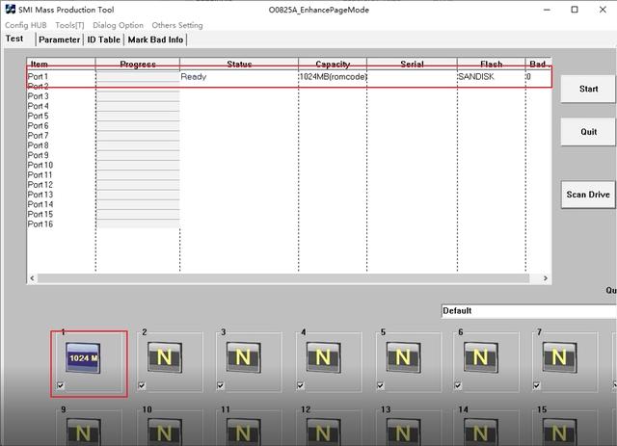The image size is (617, 446).
Task: Click the Serial column header
Action: click(412, 64)
